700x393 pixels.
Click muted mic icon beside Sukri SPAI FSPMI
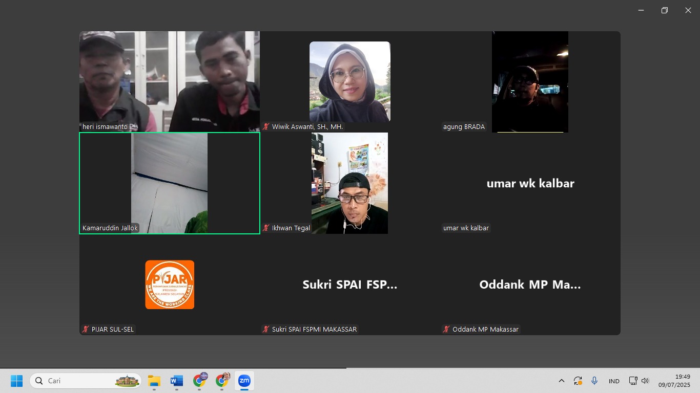pyautogui.click(x=266, y=330)
